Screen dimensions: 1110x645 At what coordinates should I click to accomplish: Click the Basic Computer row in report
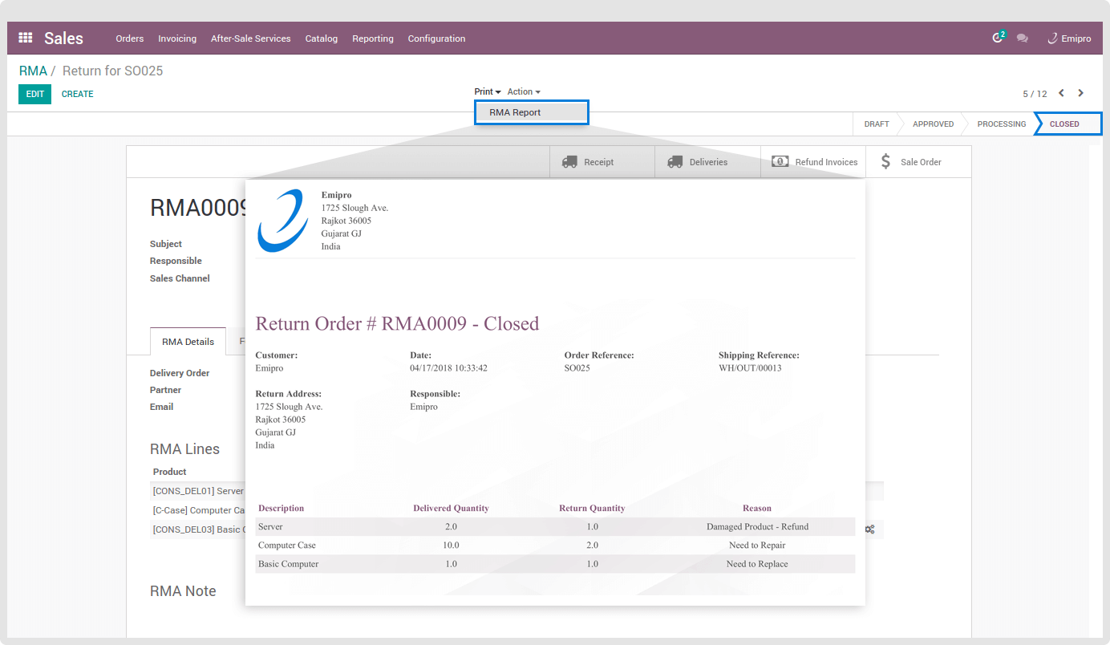click(x=555, y=564)
